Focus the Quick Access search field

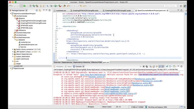pos(170,6)
